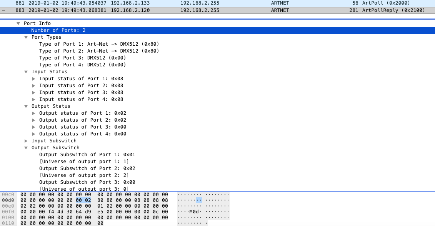Collapse the Output Status subtree
The image size is (435, 226).
click(26, 106)
